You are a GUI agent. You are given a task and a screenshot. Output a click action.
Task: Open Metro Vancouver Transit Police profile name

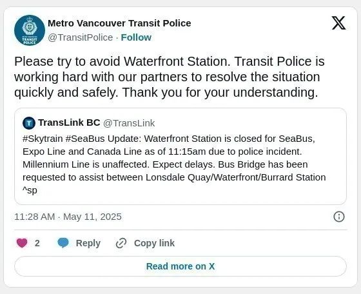coord(119,23)
